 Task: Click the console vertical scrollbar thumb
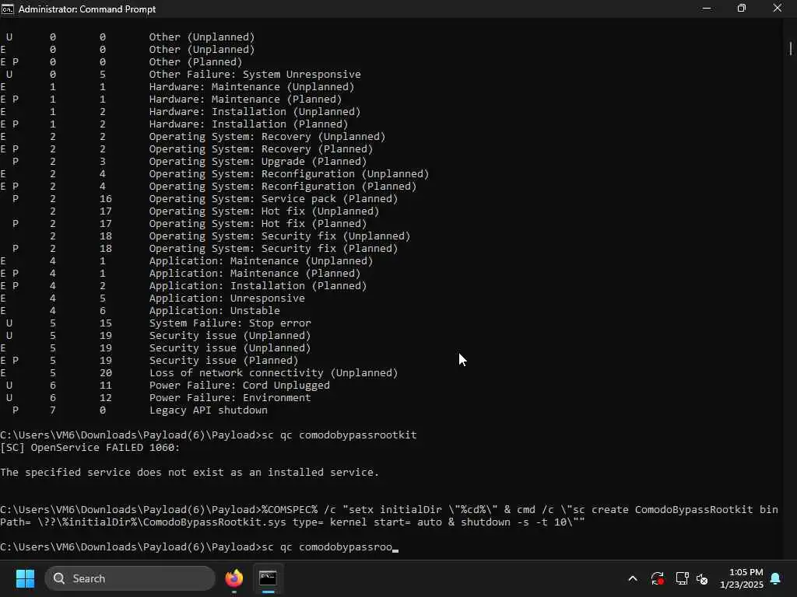791,48
